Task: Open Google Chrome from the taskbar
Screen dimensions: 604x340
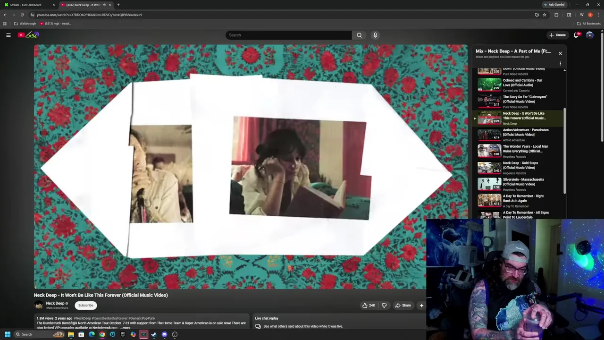Action: point(102,334)
